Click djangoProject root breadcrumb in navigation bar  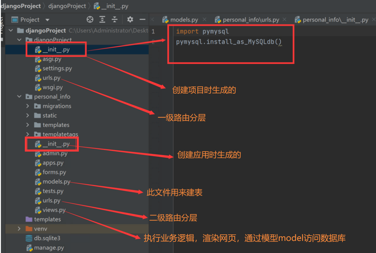(21, 6)
